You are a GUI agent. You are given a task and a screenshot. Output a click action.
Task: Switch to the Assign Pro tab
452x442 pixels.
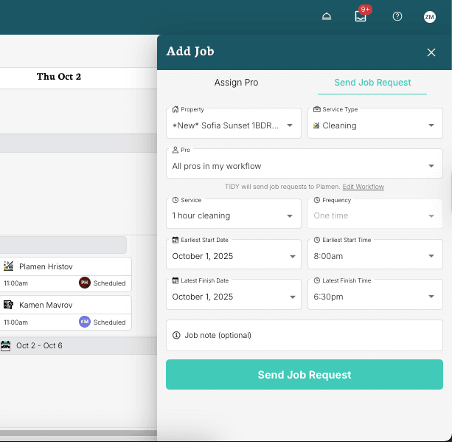click(x=236, y=83)
